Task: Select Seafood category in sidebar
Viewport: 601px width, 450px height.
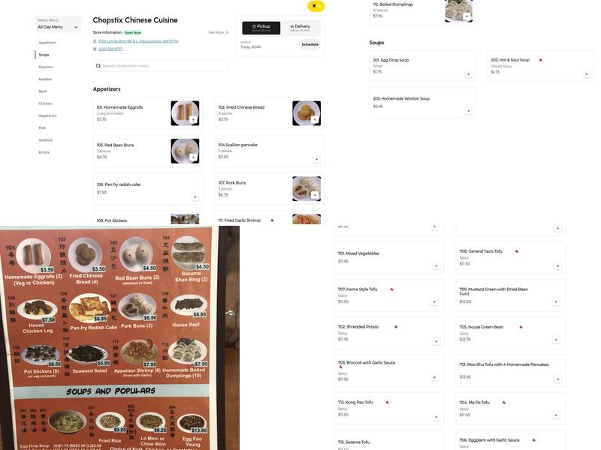Action: [x=45, y=140]
